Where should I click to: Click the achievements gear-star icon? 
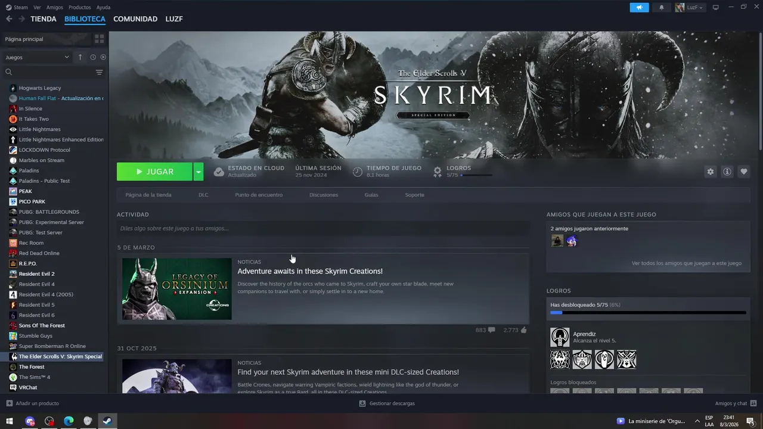click(438, 172)
